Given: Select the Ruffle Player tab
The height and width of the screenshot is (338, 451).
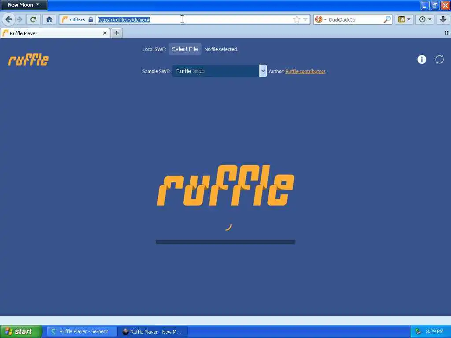Looking at the screenshot, I should [55, 33].
